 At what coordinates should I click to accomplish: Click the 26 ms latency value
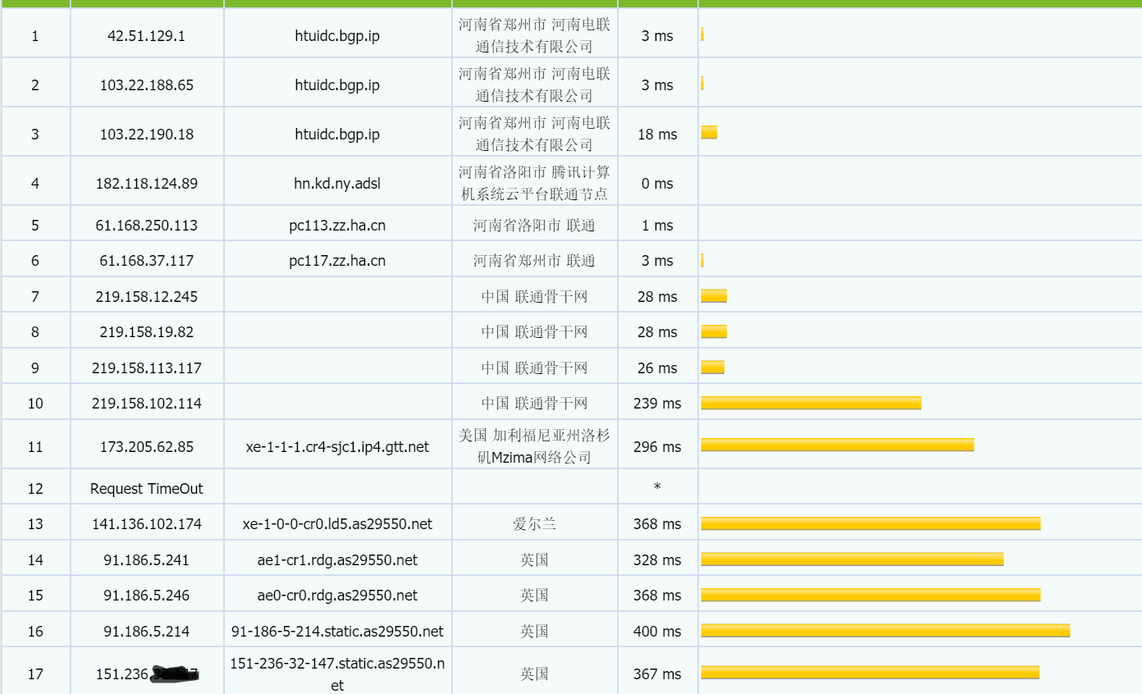click(x=657, y=368)
